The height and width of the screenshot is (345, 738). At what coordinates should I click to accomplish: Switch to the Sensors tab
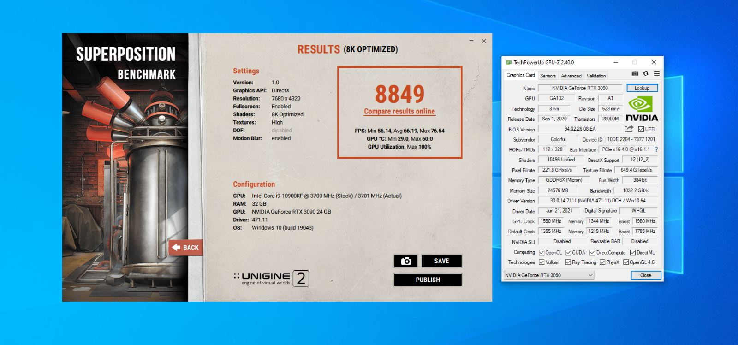click(x=548, y=76)
